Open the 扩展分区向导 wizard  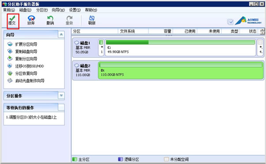(x=26, y=44)
